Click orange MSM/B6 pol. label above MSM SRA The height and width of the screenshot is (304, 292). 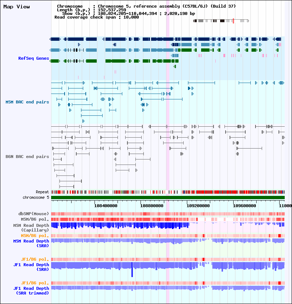click(35, 236)
